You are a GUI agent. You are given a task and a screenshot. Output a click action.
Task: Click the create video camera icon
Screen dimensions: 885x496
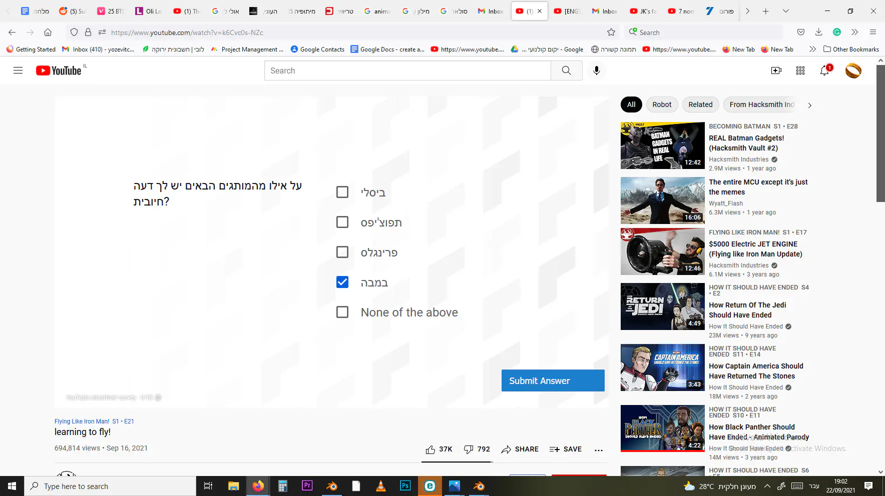click(776, 70)
